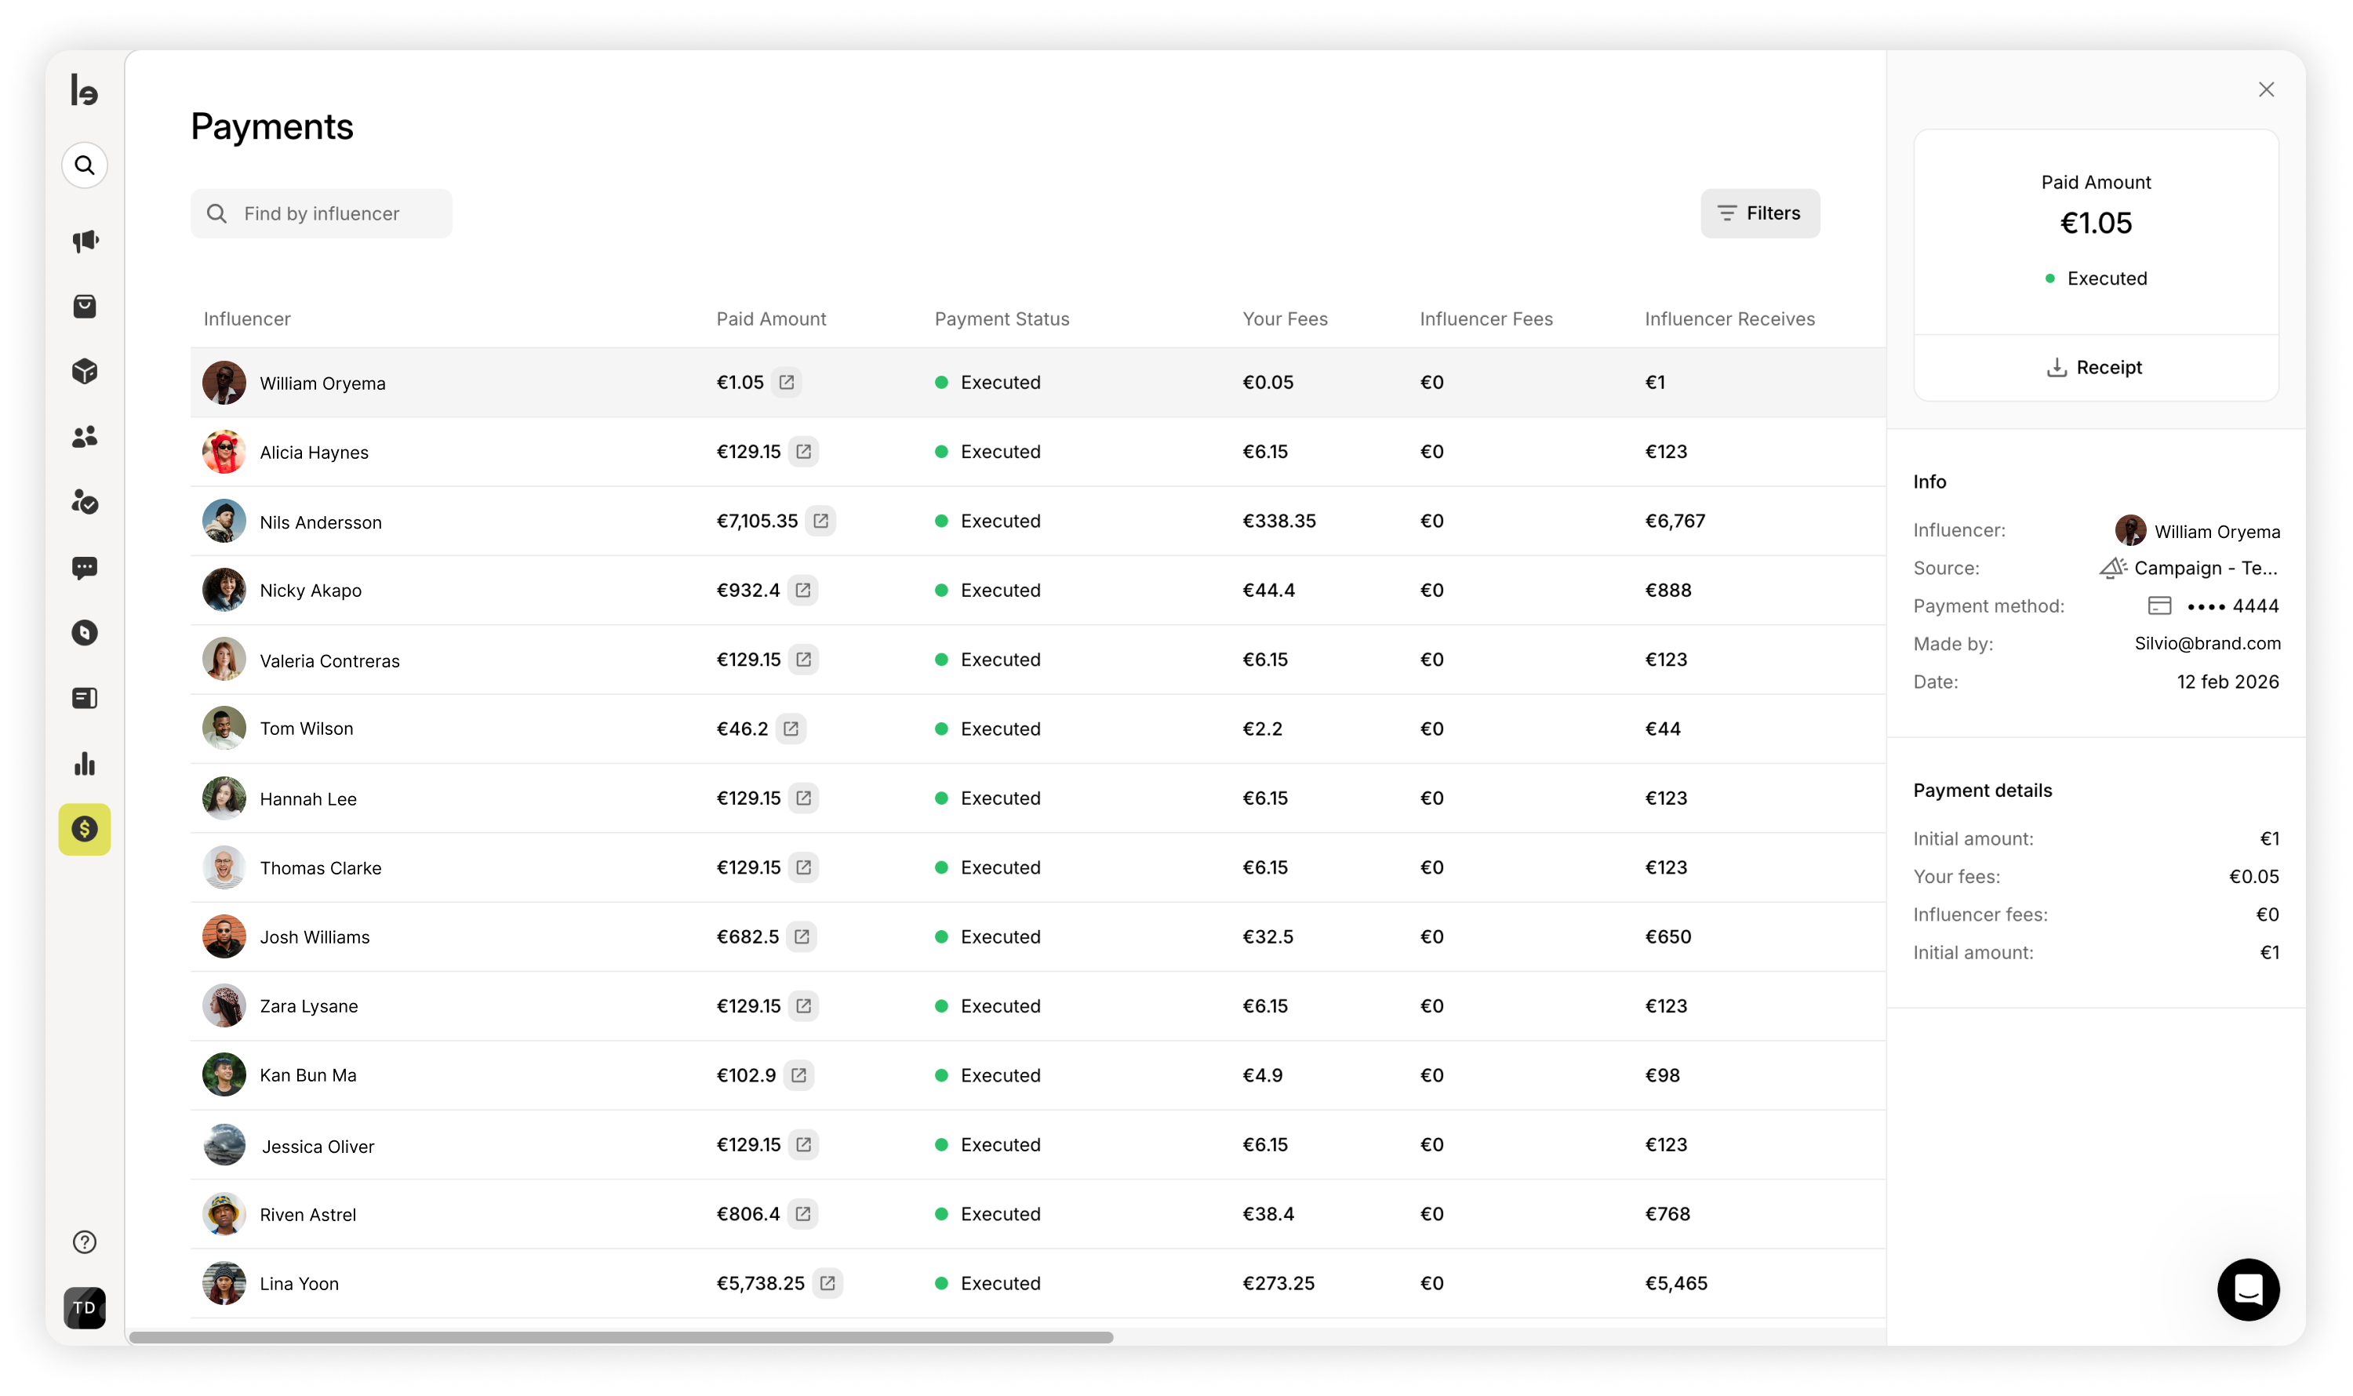Screen dimensions: 2353x1396
Task: Download the payment Receipt
Action: [2095, 368]
